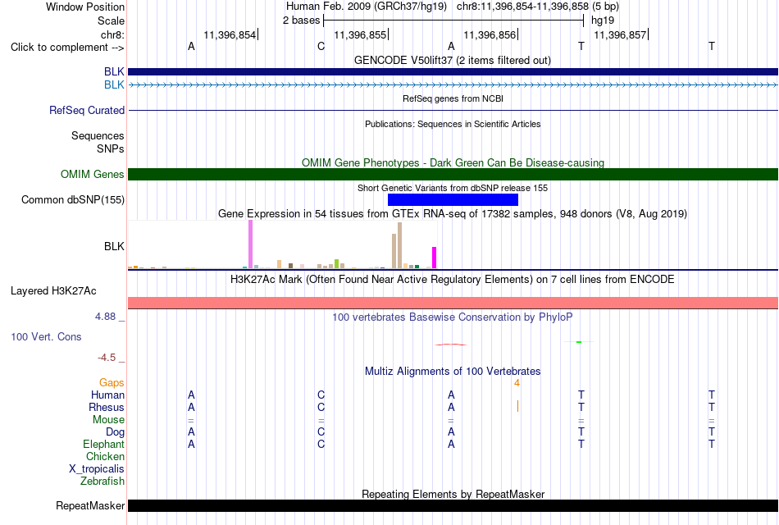Open the OMIM Genes track label
Viewport: 779px width, 525px height.
[x=92, y=174]
